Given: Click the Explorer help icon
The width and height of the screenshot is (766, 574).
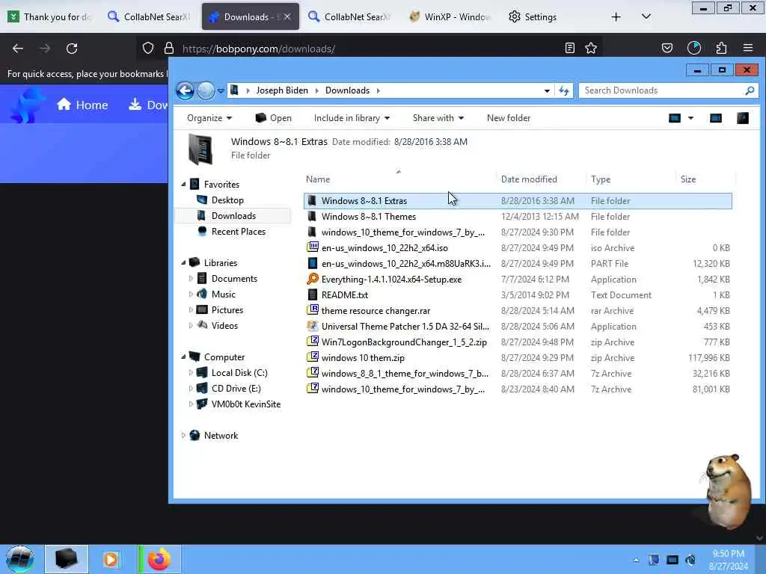Looking at the screenshot, I should click(x=743, y=118).
